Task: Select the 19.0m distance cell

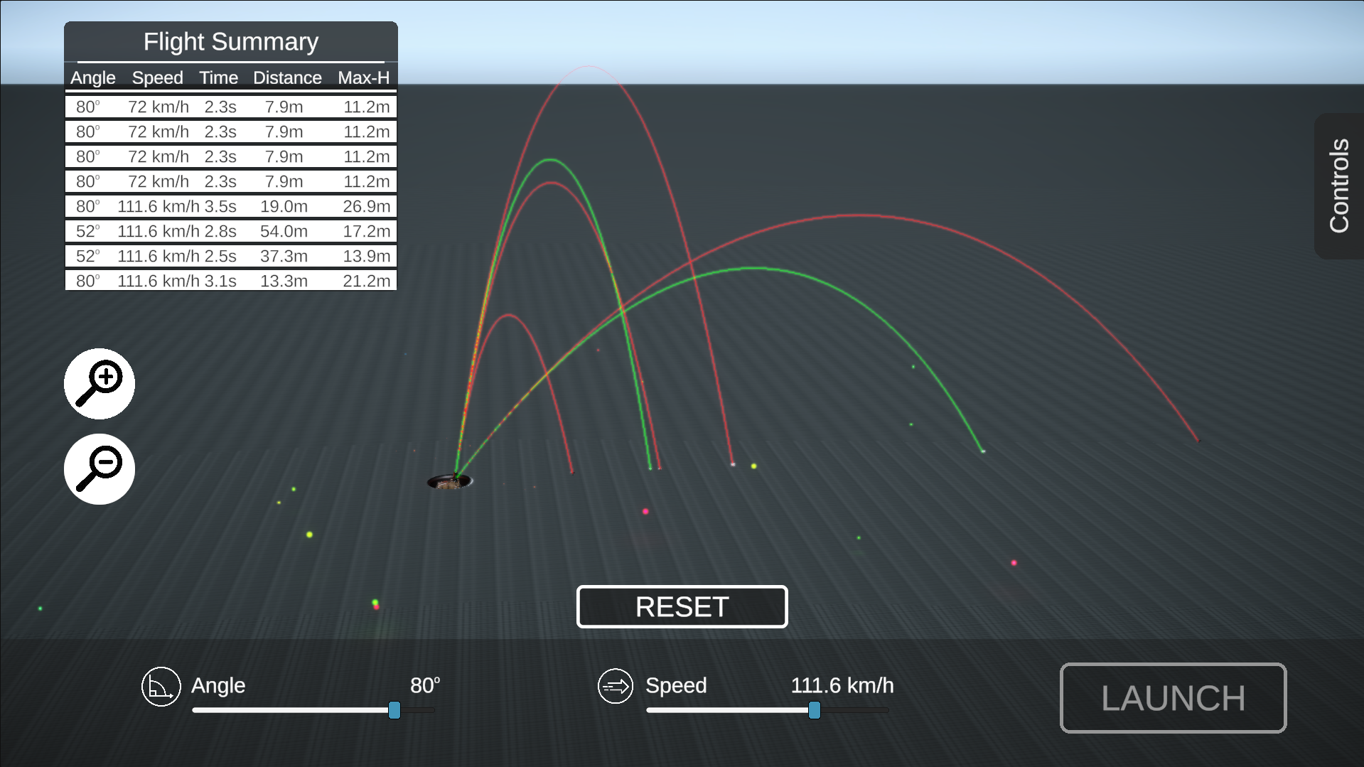Action: pos(284,206)
